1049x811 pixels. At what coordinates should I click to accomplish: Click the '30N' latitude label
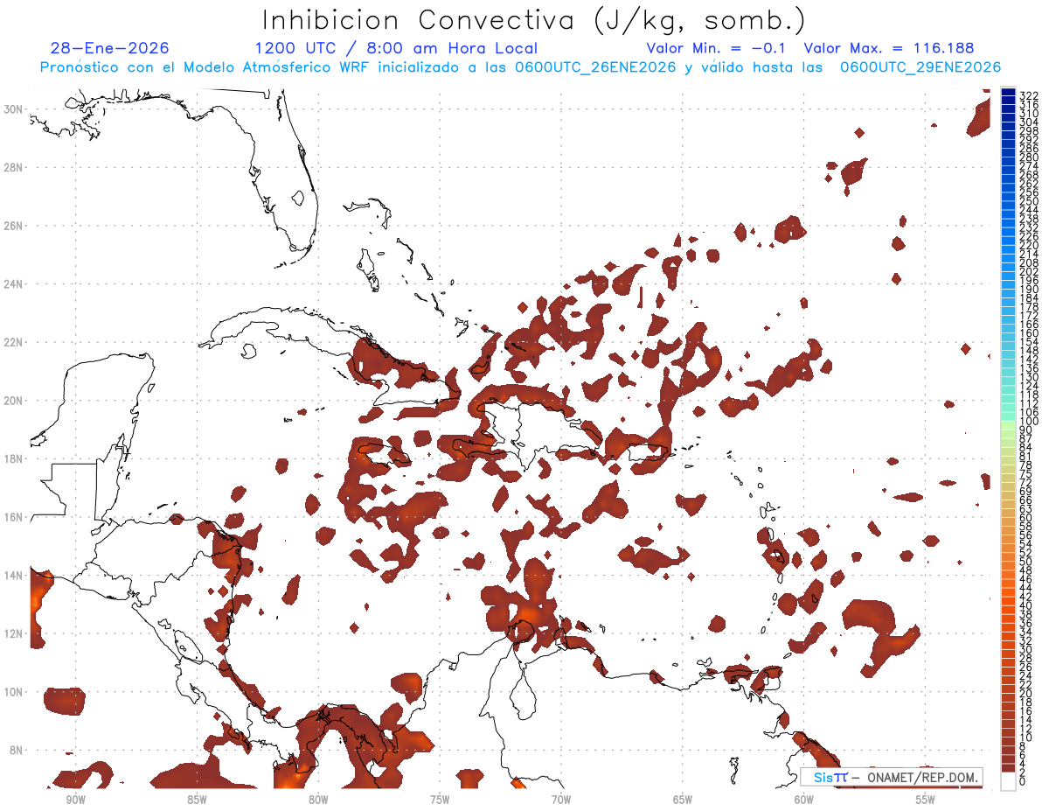(x=13, y=108)
